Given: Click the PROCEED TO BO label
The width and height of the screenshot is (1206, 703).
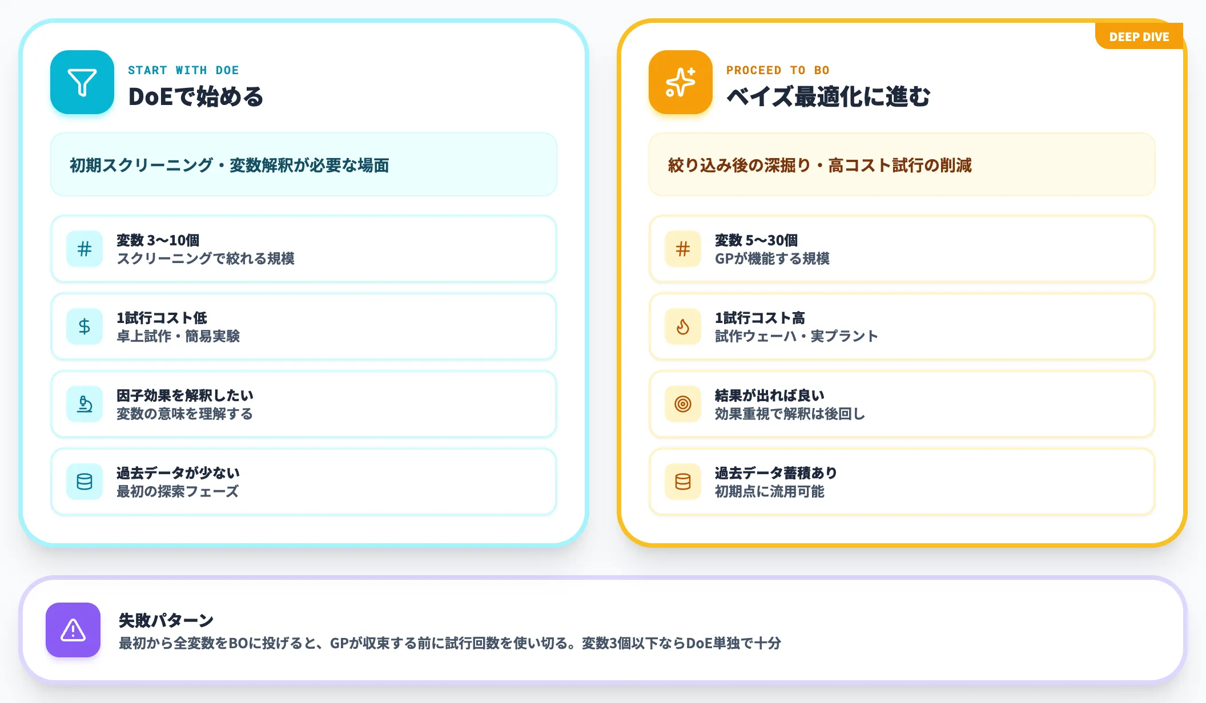Looking at the screenshot, I should pyautogui.click(x=778, y=70).
